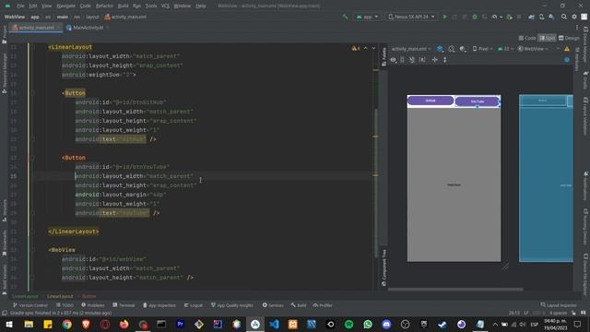
Task: Open the VCS menu
Action: click(x=165, y=6)
